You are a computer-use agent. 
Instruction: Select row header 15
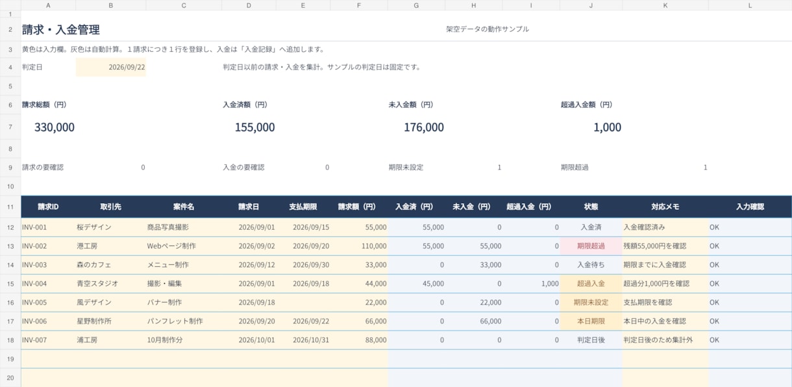[10, 284]
